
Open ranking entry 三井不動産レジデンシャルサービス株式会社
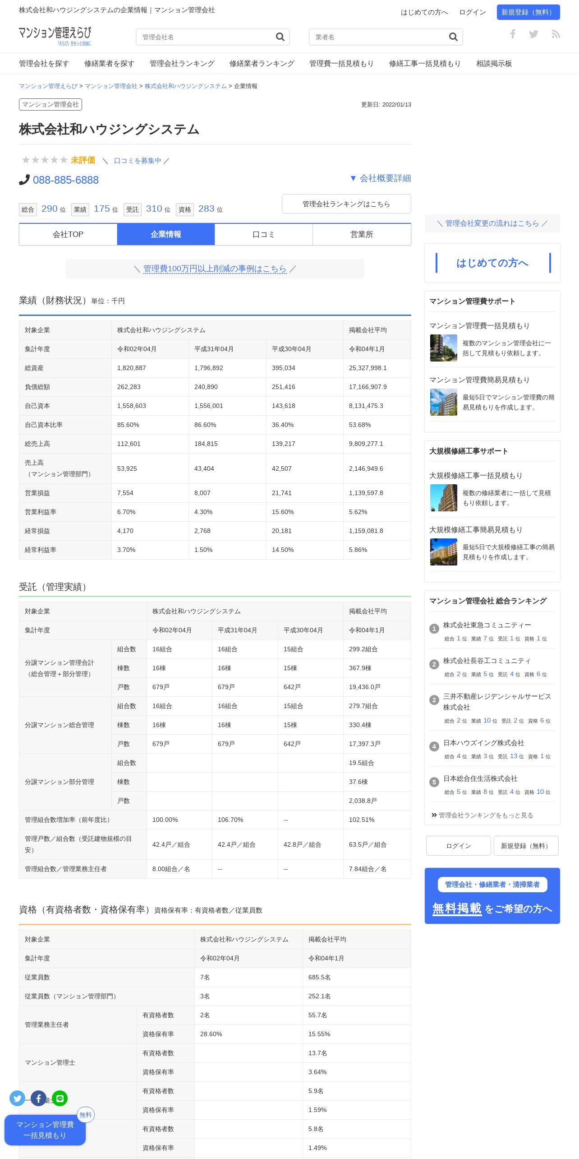coord(497,702)
